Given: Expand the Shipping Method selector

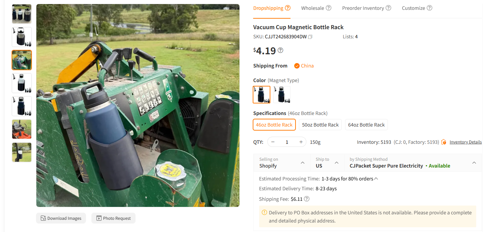Looking at the screenshot, I should (474, 163).
